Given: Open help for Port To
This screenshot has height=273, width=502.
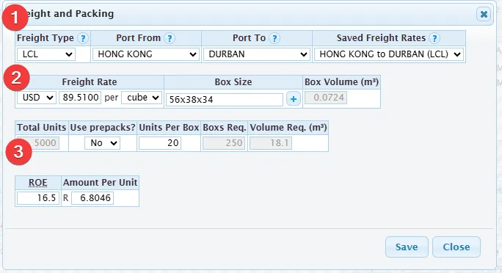Looking at the screenshot, I should pyautogui.click(x=274, y=38).
